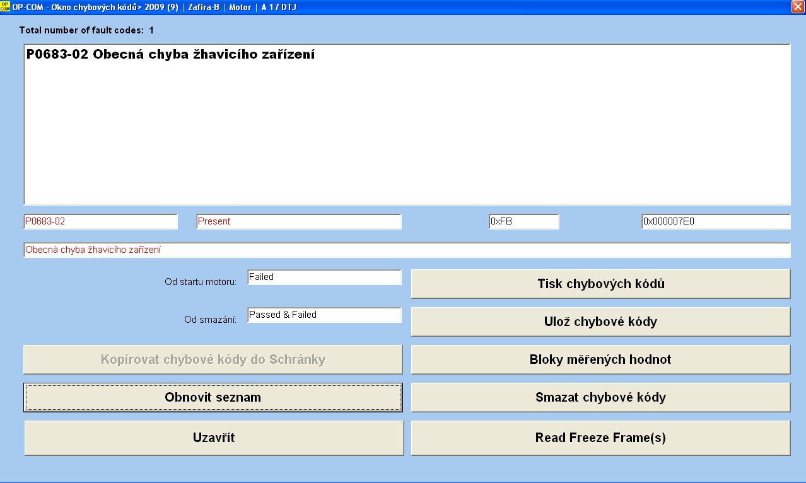Click the red Obecná chyba žhavicího zařízení description field
The height and width of the screenshot is (483, 806).
[x=407, y=250]
